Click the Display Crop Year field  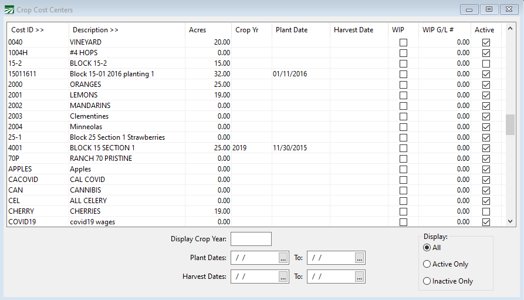[x=251, y=239]
